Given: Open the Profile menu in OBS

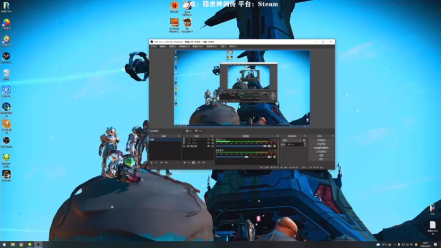Looking at the screenshot, I should coord(198,46).
